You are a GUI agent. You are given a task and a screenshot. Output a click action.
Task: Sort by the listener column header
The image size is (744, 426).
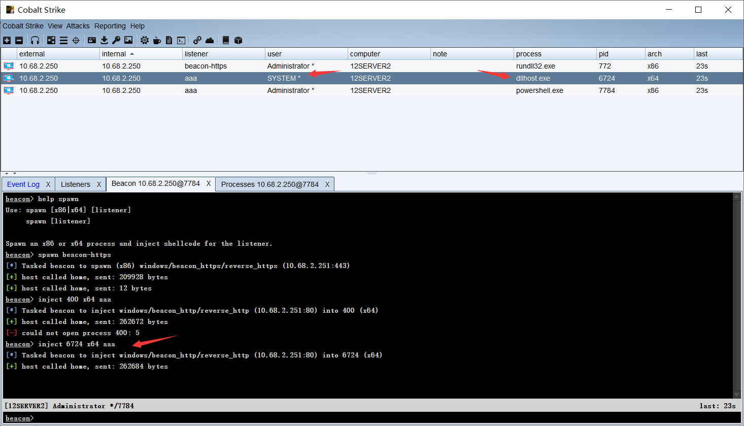[x=224, y=54]
